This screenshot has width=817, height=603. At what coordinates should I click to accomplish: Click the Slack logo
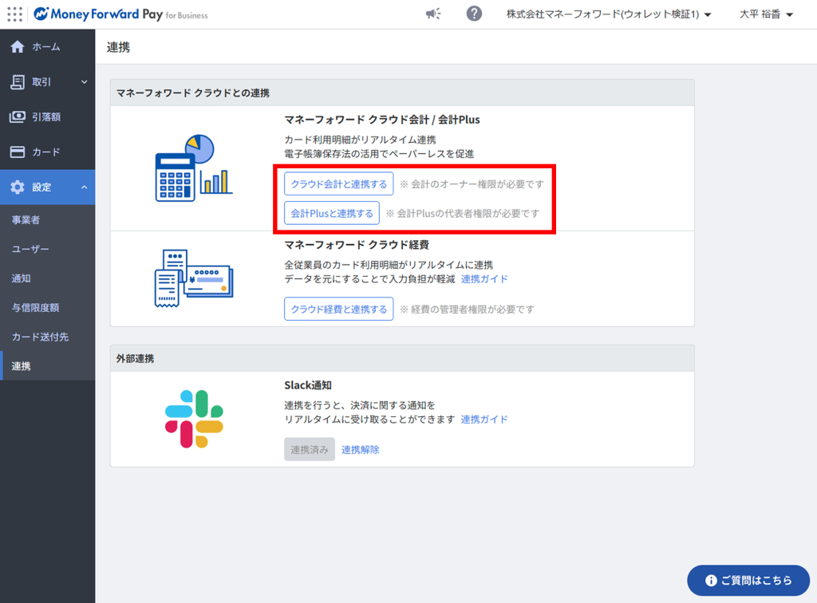(x=194, y=419)
